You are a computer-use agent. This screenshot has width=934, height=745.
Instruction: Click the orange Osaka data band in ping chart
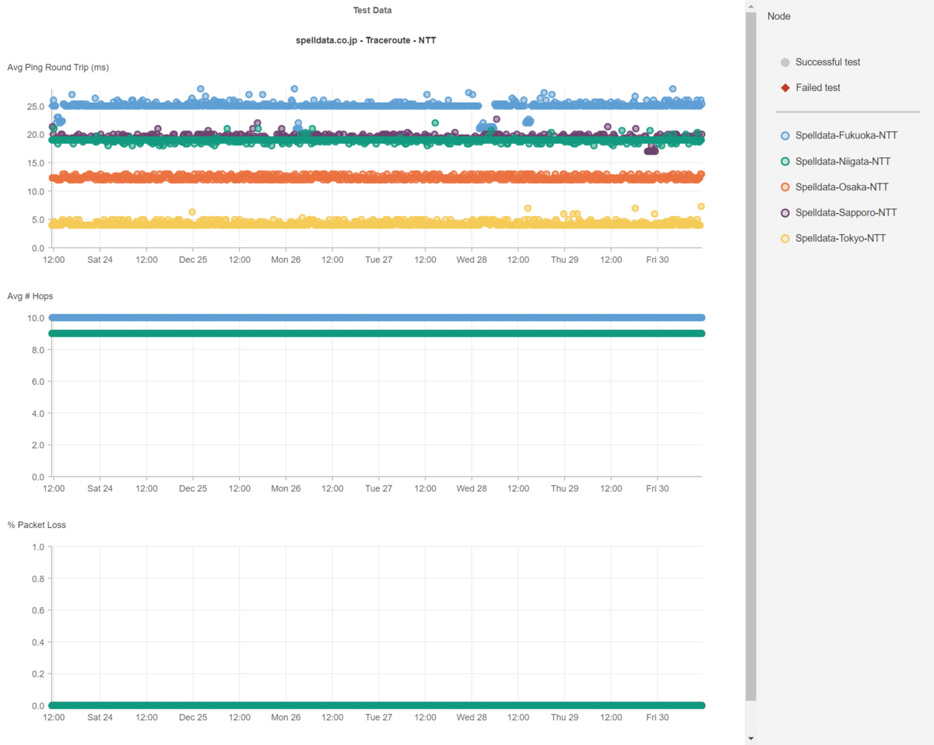(x=377, y=177)
